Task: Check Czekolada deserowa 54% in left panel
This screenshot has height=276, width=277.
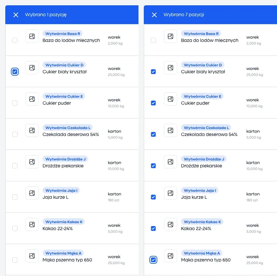Action: coord(15,134)
